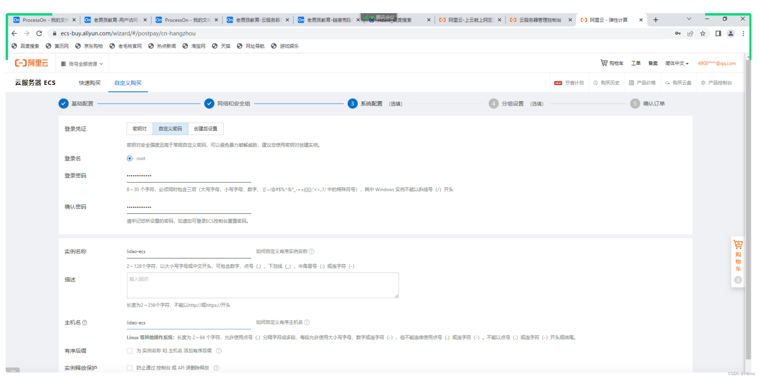Screen dimensions: 761x379
Task: Click 如何自定义有序实例名称 help link
Action: click(282, 251)
